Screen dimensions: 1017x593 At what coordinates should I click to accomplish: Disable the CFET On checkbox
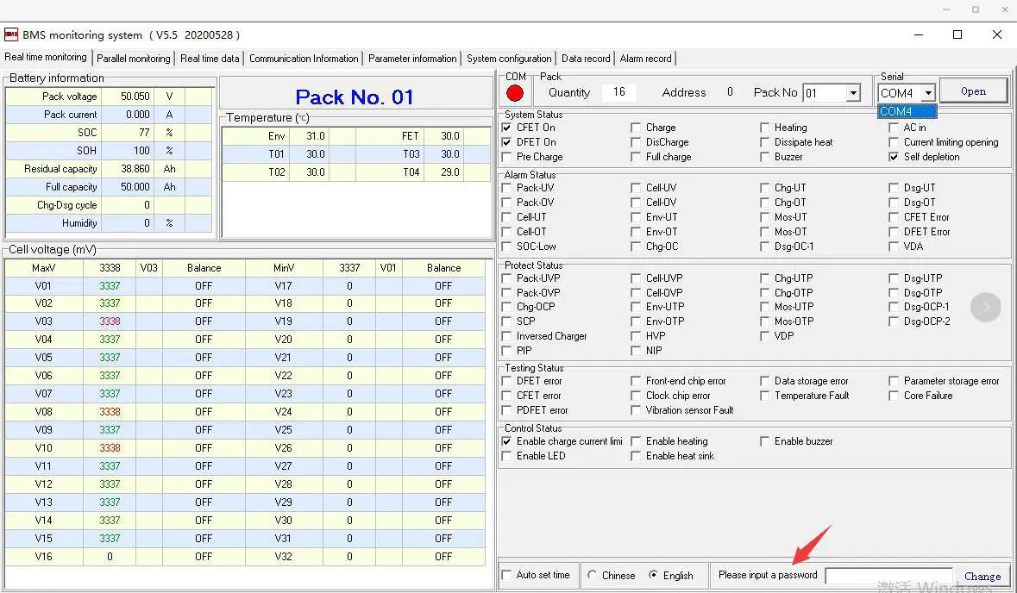click(x=506, y=128)
